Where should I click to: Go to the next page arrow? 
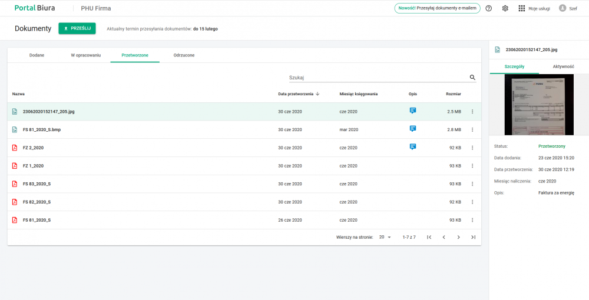point(458,237)
